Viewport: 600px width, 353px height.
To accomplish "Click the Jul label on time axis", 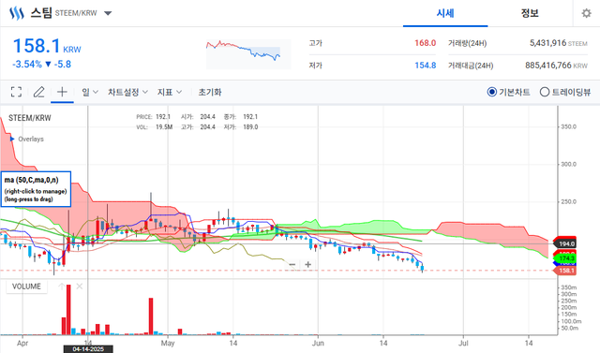I will click(x=463, y=343).
